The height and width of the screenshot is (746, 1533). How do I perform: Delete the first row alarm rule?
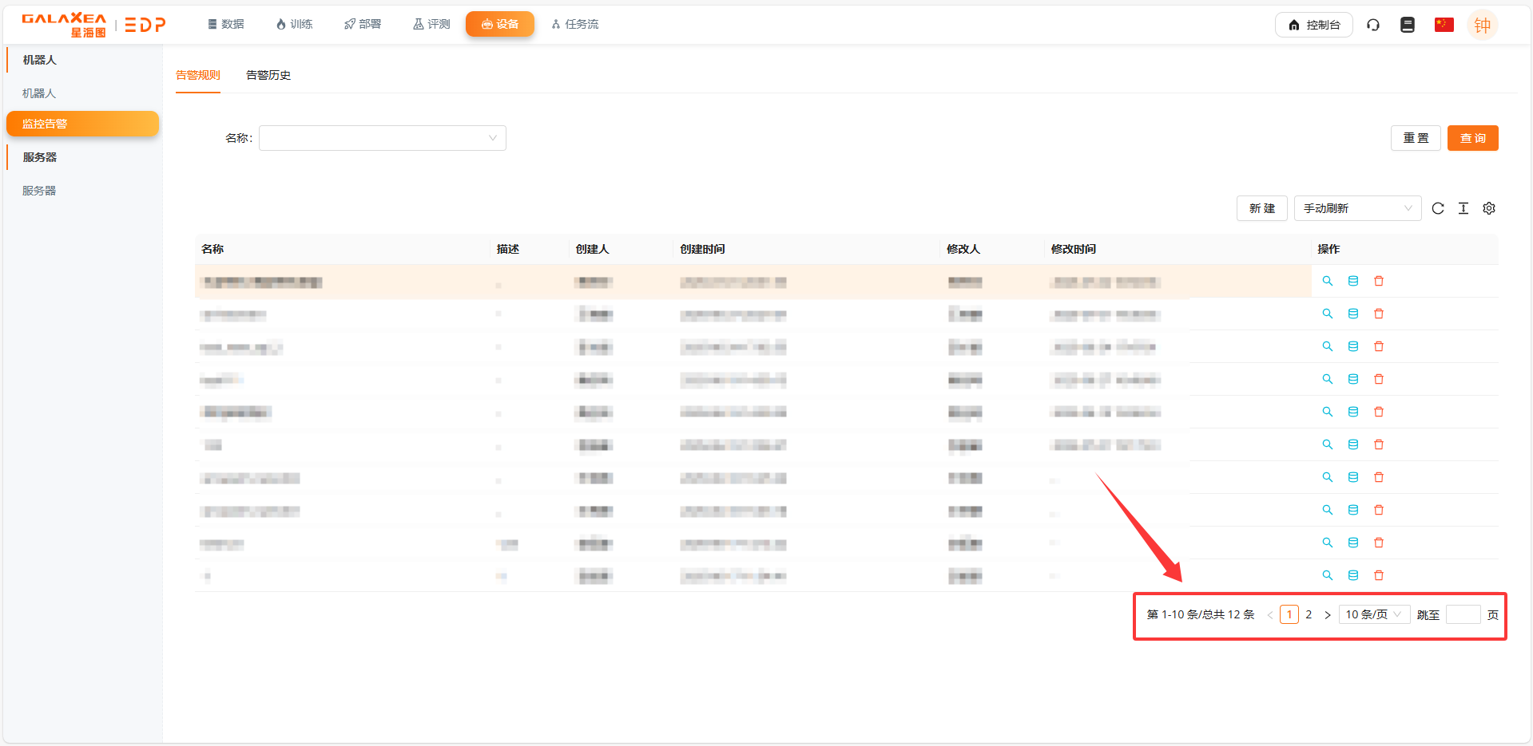[x=1378, y=281]
